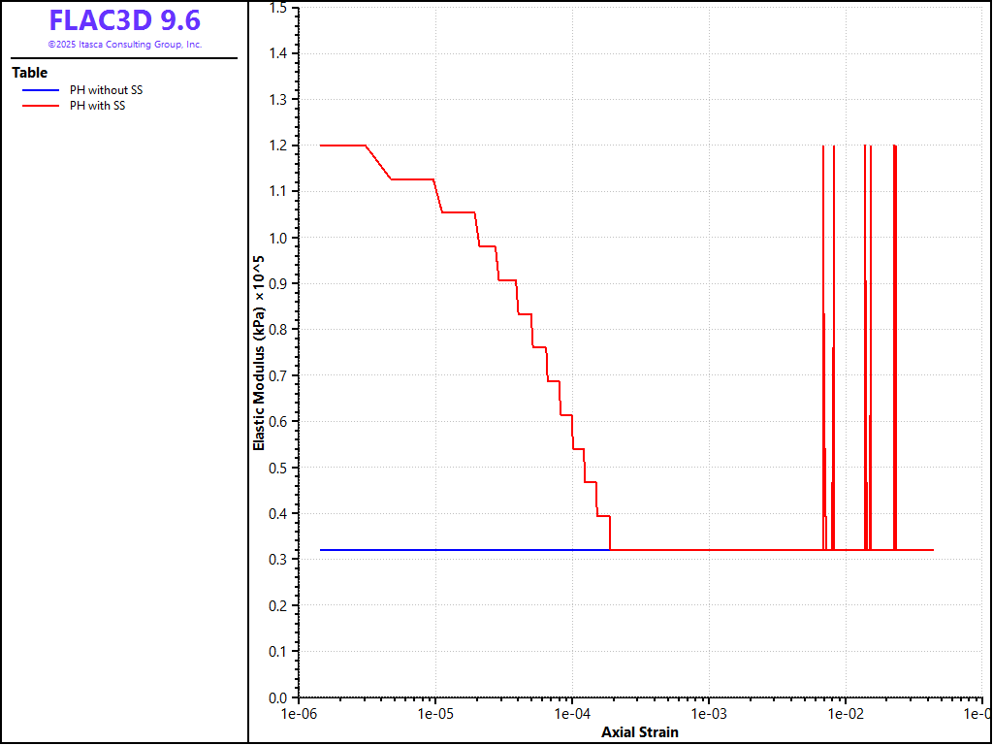
Task: Select the Table legend heading
Action: click(x=29, y=73)
